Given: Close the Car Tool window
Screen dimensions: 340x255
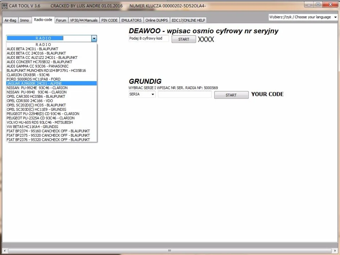Looking at the screenshot, I should [x=330, y=4].
